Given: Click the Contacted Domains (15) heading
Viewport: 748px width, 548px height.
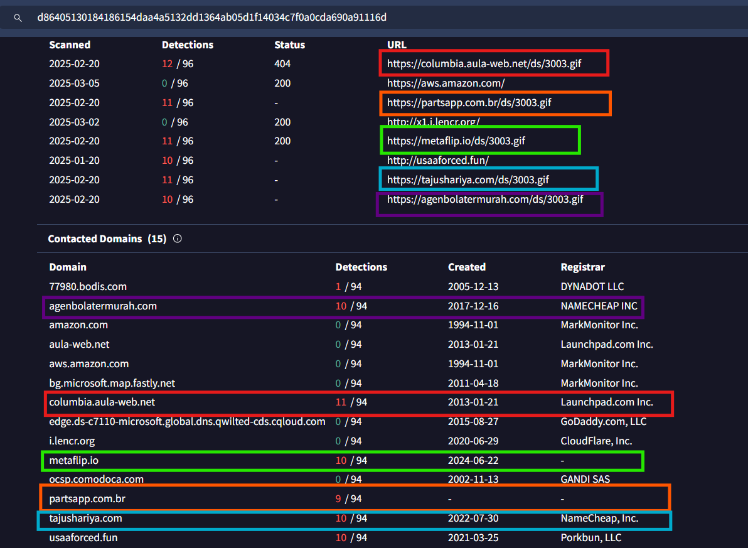Looking at the screenshot, I should (107, 239).
